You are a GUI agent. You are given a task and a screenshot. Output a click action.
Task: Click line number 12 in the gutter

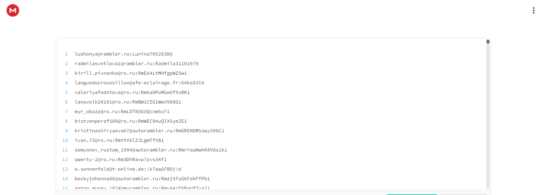click(65, 159)
